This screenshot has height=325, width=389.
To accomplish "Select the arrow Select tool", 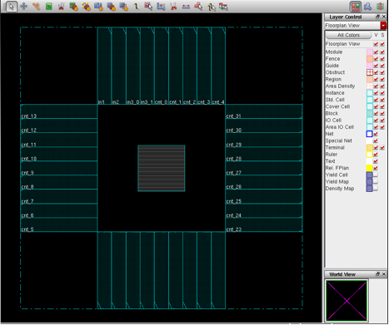I will point(11,7).
